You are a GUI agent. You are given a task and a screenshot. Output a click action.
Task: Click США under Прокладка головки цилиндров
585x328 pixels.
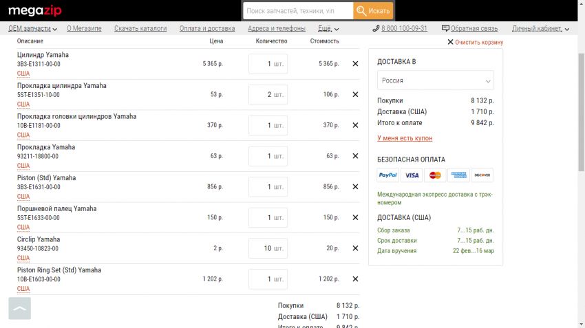23,135
